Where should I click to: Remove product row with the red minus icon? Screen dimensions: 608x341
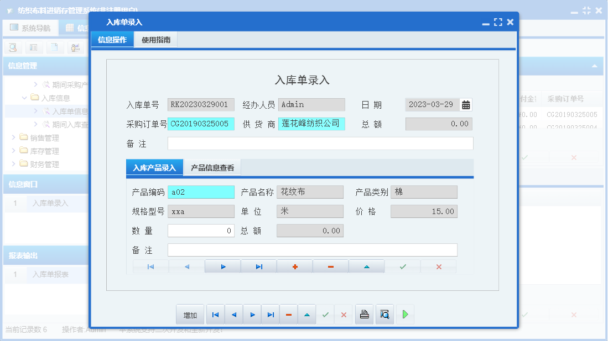click(x=330, y=266)
